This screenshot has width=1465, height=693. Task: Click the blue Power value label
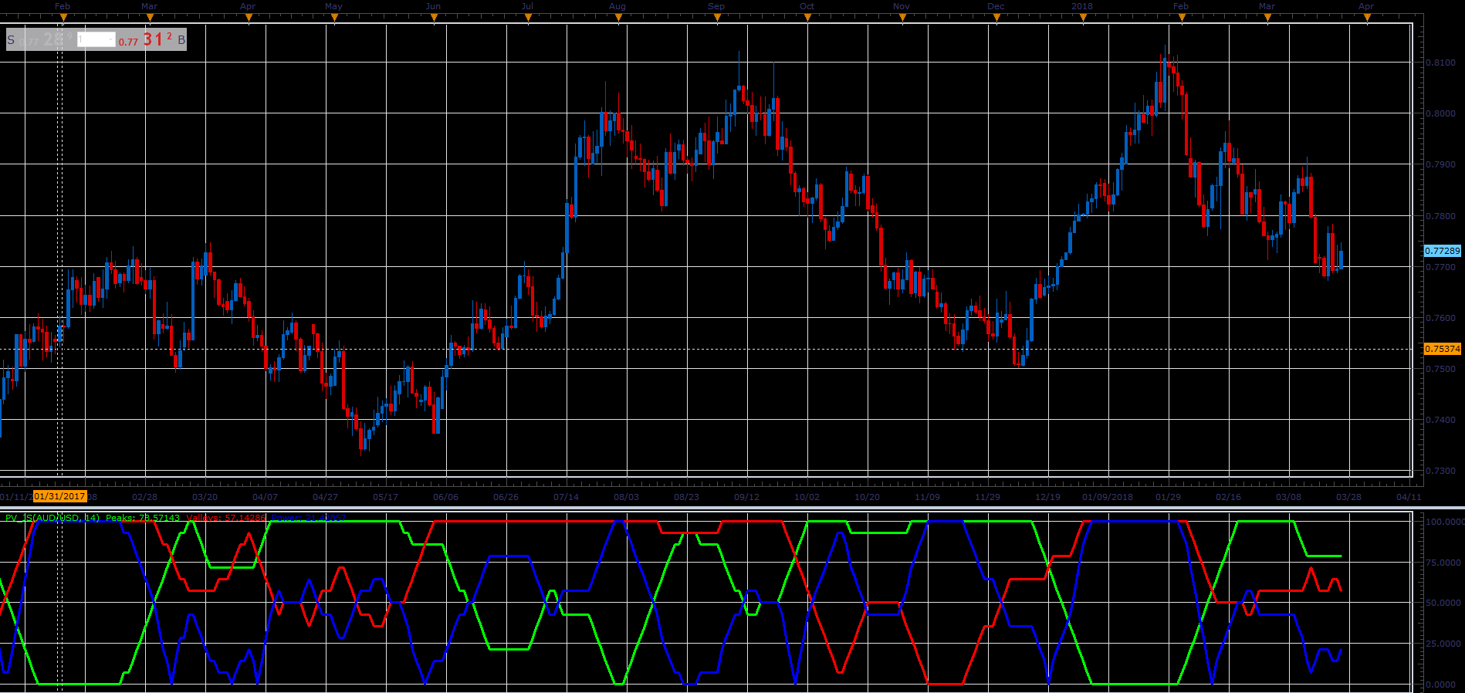click(309, 518)
